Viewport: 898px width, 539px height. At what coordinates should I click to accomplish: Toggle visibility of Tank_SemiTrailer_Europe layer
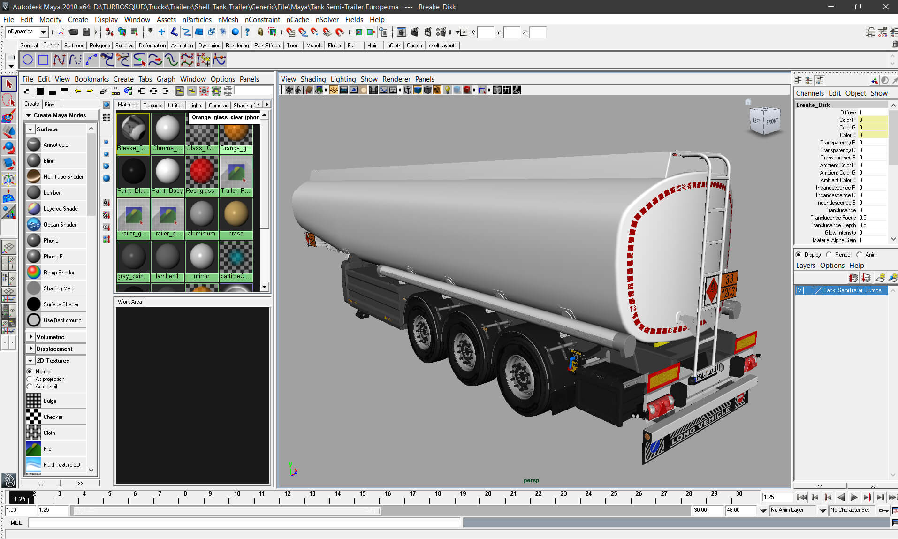799,290
